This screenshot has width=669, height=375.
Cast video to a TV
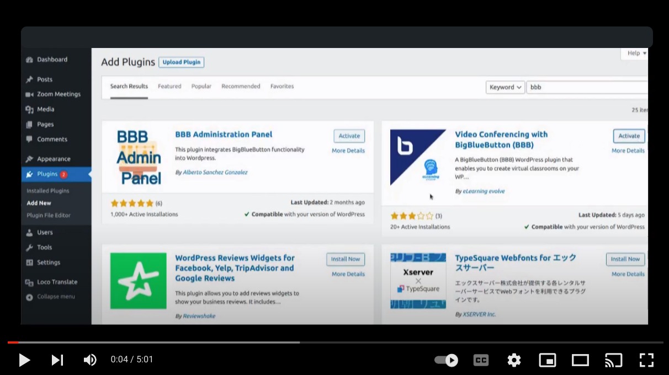click(613, 360)
